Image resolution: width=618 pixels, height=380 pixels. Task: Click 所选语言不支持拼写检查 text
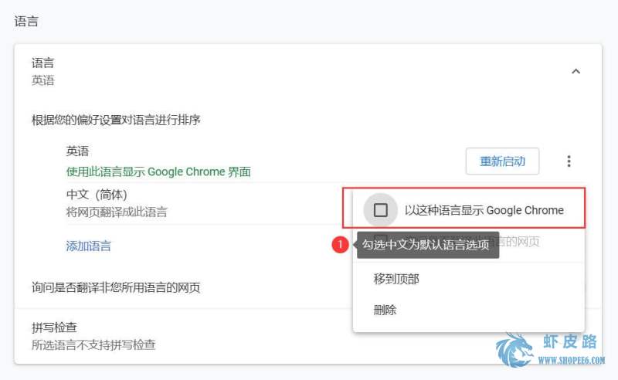coord(93,345)
